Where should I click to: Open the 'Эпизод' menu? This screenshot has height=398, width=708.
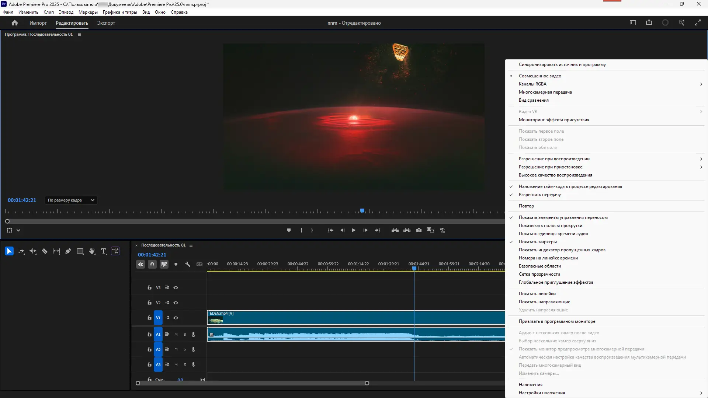[66, 12]
